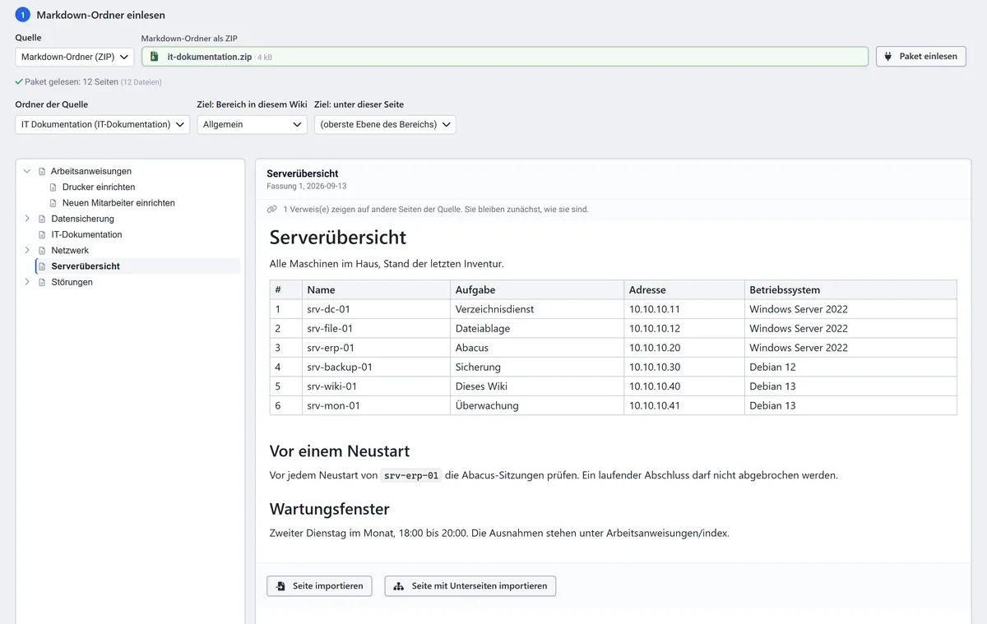987x624 pixels.
Task: Click table cell srv-backup-01
Action: click(376, 367)
